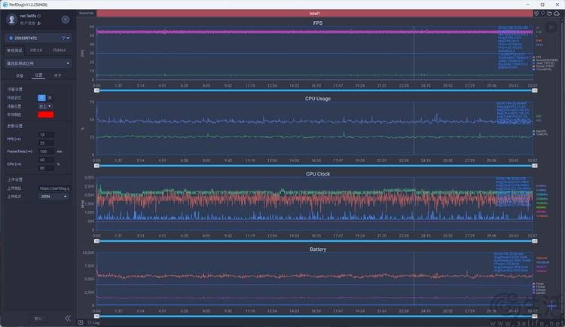Click the small icon left of Log
This screenshot has height=327, width=565.
coord(81,322)
